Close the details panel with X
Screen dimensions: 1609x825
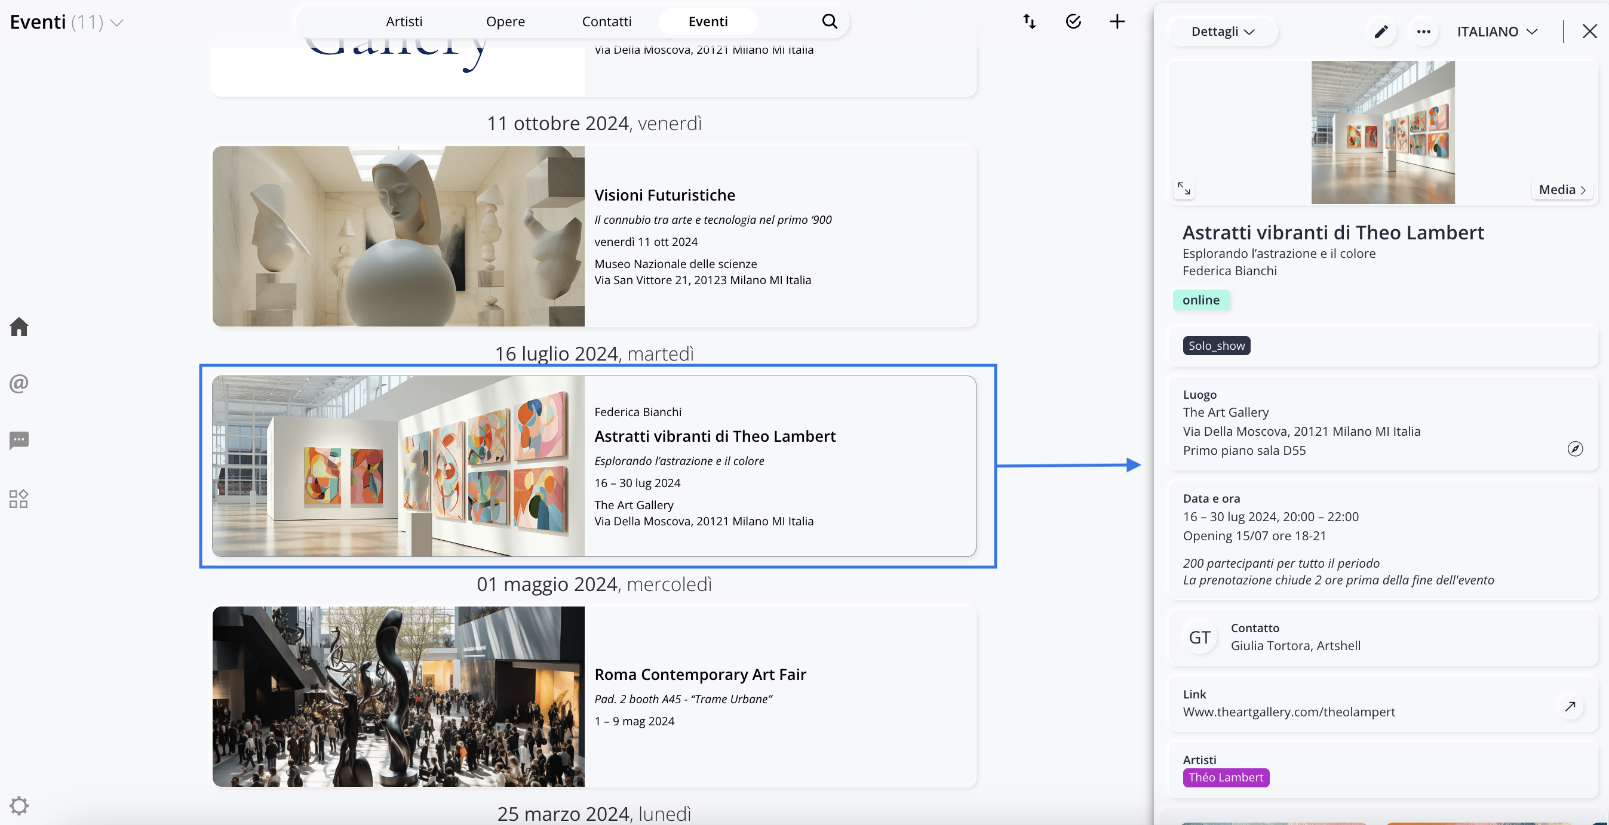click(1590, 31)
